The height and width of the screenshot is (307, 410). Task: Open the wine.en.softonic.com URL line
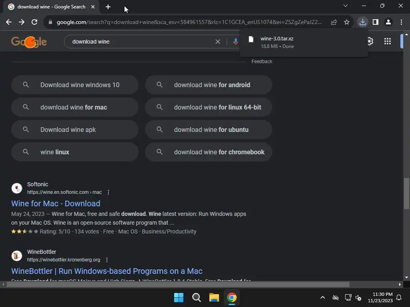[x=64, y=192]
